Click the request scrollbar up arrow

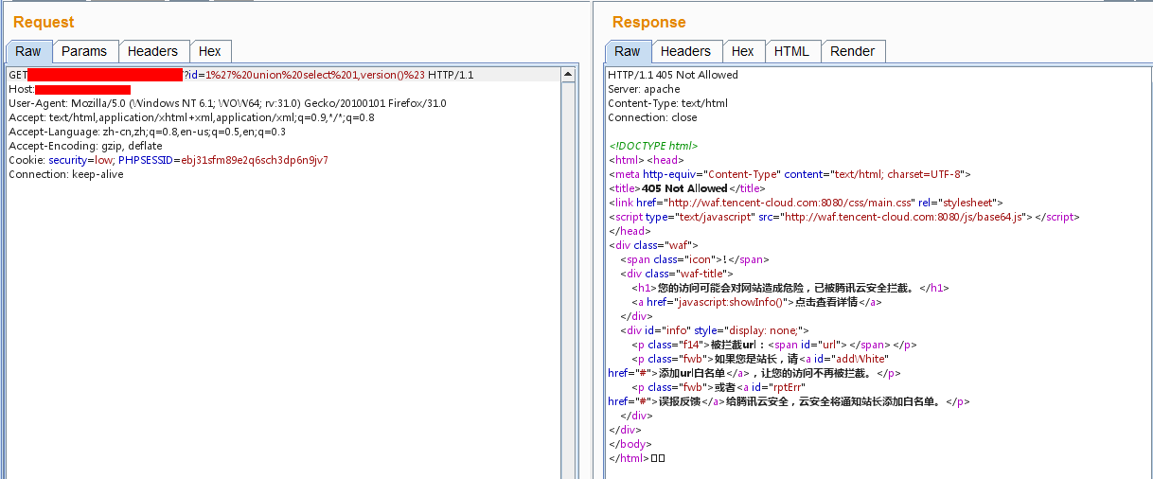pos(568,74)
